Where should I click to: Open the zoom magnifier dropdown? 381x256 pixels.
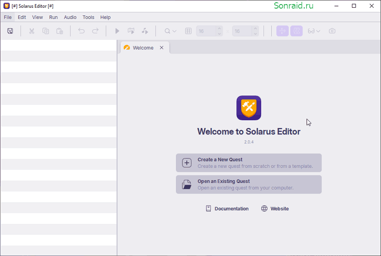[x=171, y=31]
